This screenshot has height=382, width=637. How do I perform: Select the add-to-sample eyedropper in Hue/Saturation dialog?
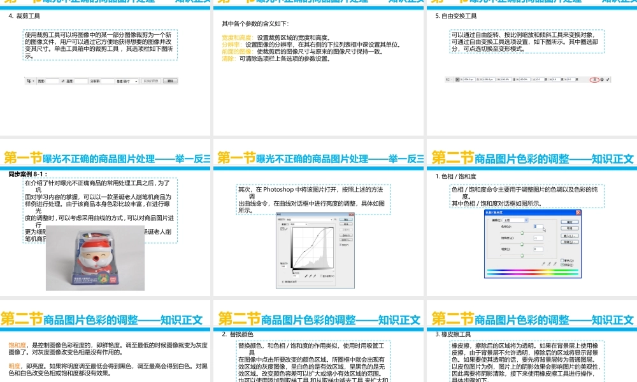[549, 264]
